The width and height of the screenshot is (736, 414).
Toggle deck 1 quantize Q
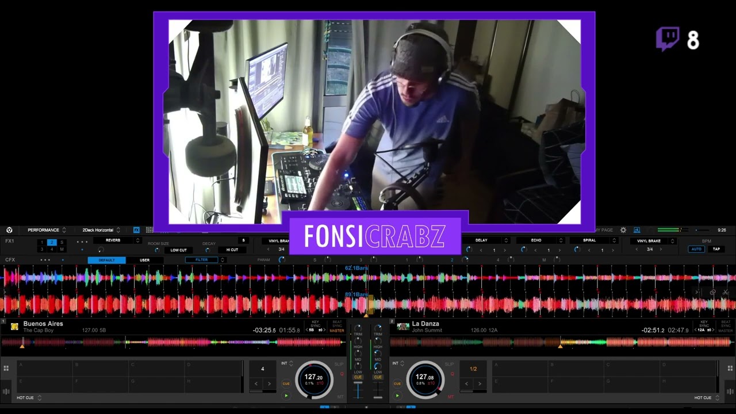[x=342, y=374]
